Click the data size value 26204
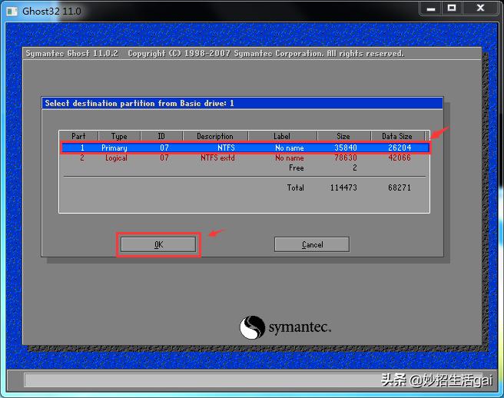 (400, 148)
